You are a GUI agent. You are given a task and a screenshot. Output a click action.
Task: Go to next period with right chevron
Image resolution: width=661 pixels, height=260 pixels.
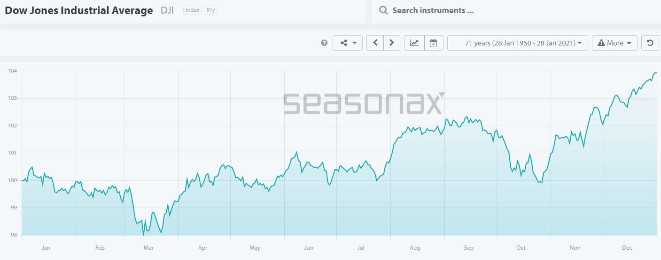(392, 43)
